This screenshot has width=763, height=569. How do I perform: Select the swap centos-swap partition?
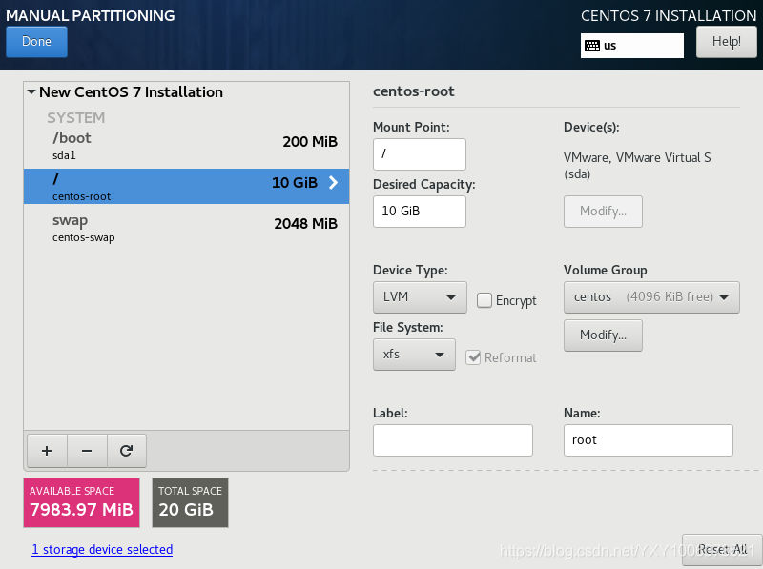(186, 228)
